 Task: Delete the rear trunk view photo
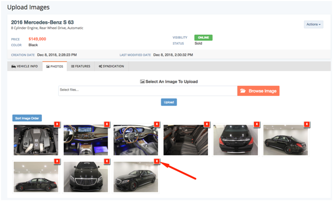pyautogui.click(x=257, y=124)
